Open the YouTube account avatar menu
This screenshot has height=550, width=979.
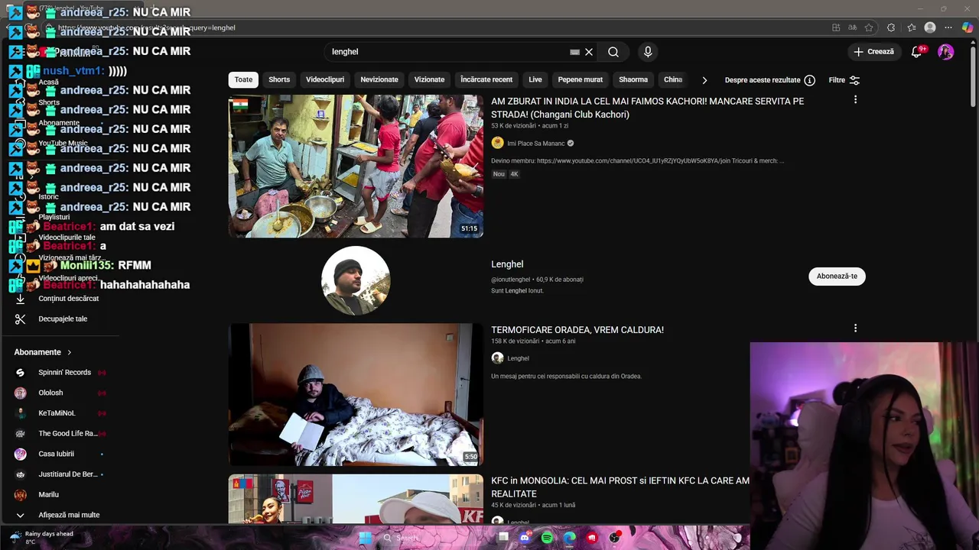tap(945, 52)
